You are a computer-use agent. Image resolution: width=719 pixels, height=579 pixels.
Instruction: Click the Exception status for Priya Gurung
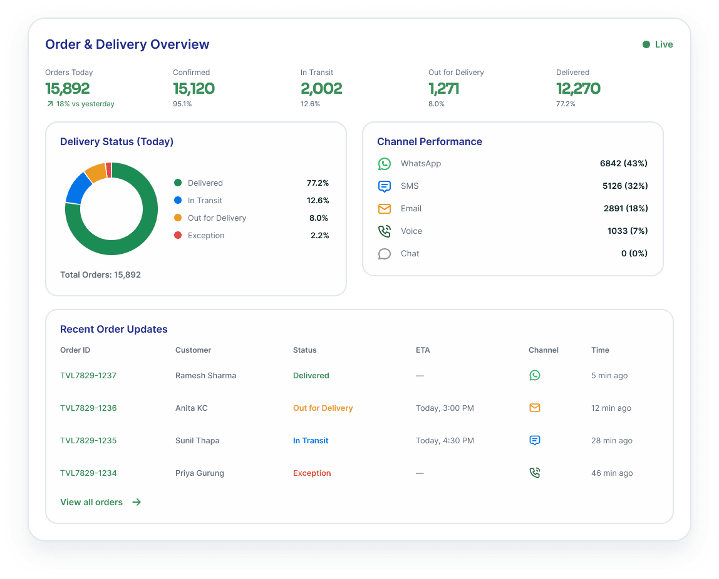tap(312, 473)
